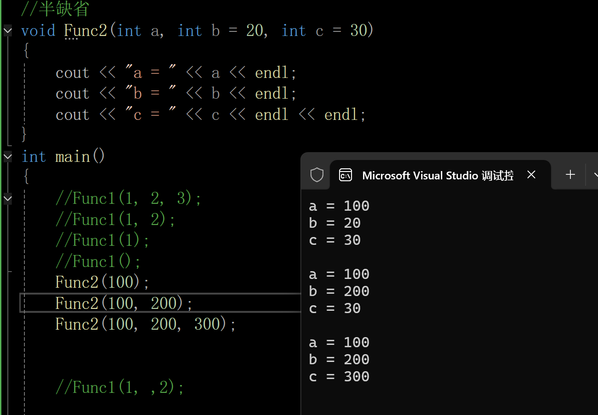Screen dimensions: 598x415
Task: Collapse the Func2 function definition
Action: (7, 31)
